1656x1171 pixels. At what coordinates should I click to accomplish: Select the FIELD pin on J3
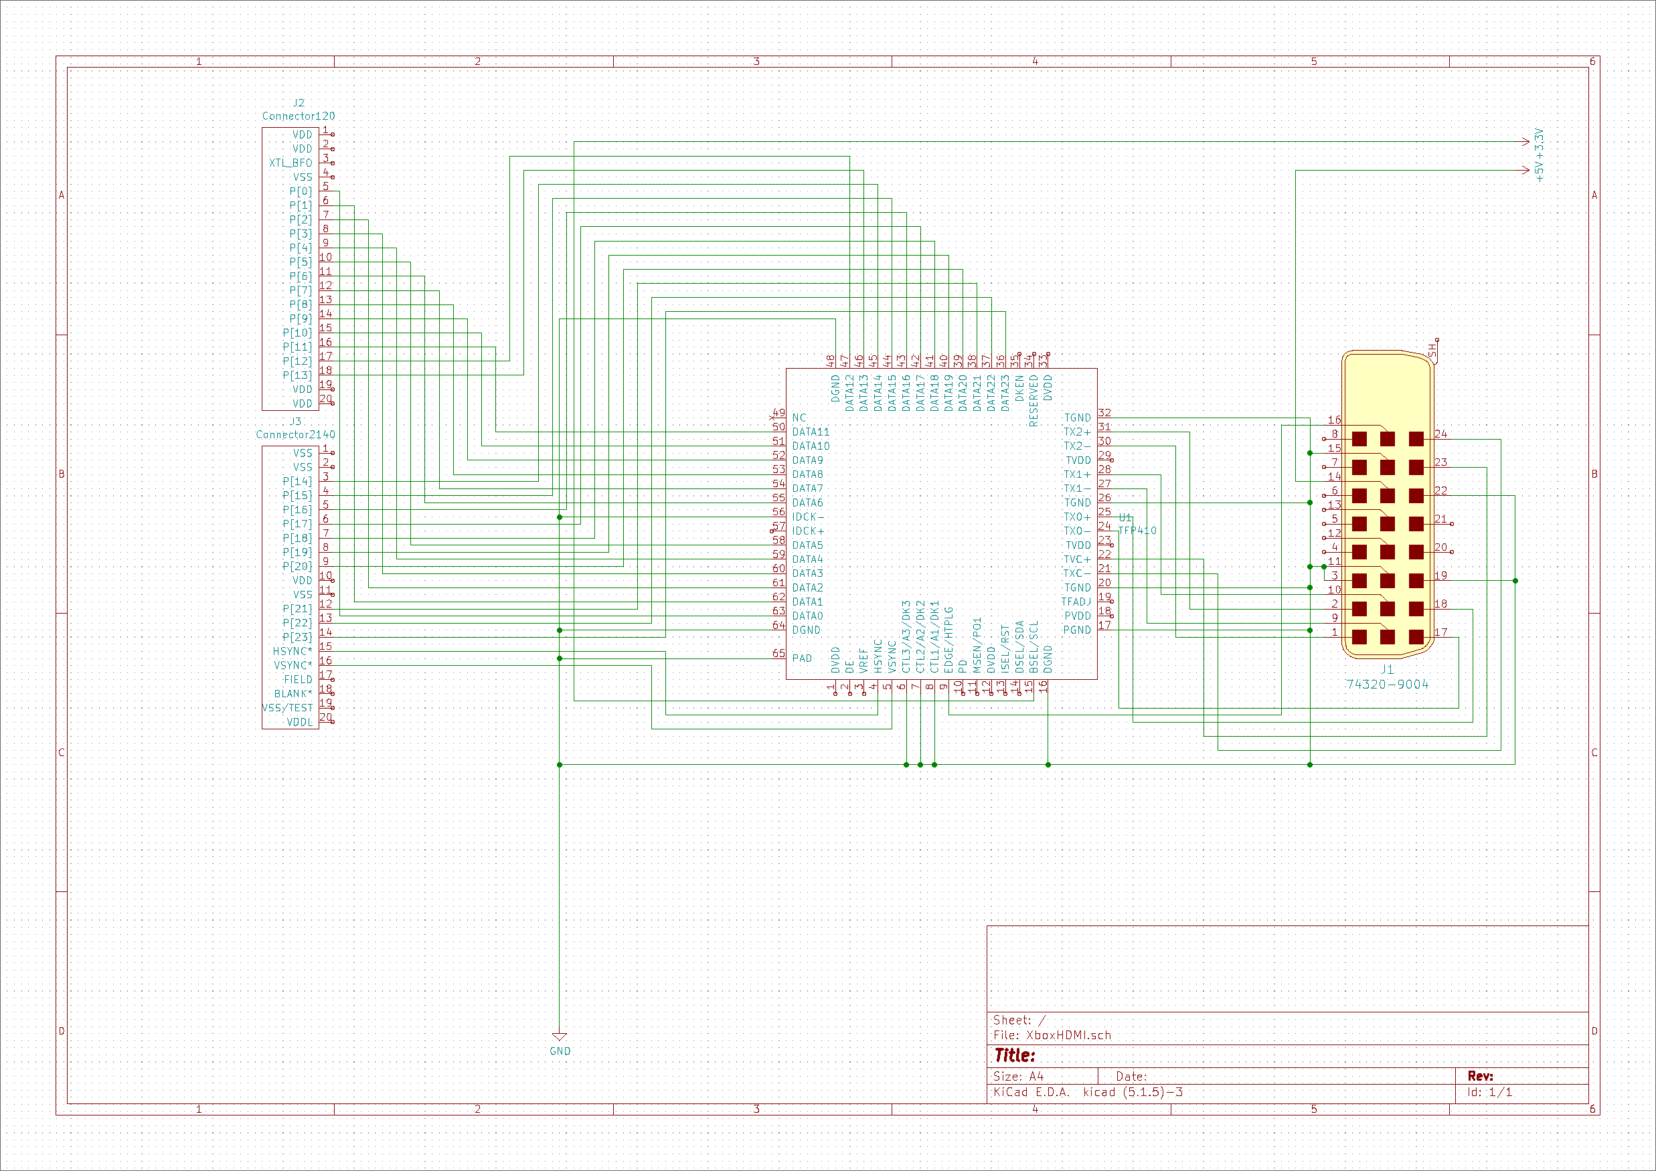click(298, 679)
